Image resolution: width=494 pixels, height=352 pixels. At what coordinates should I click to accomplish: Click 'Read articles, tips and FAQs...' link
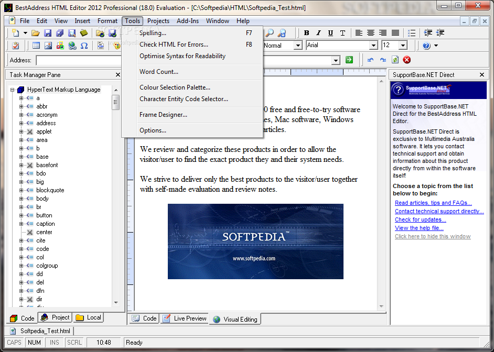point(433,203)
